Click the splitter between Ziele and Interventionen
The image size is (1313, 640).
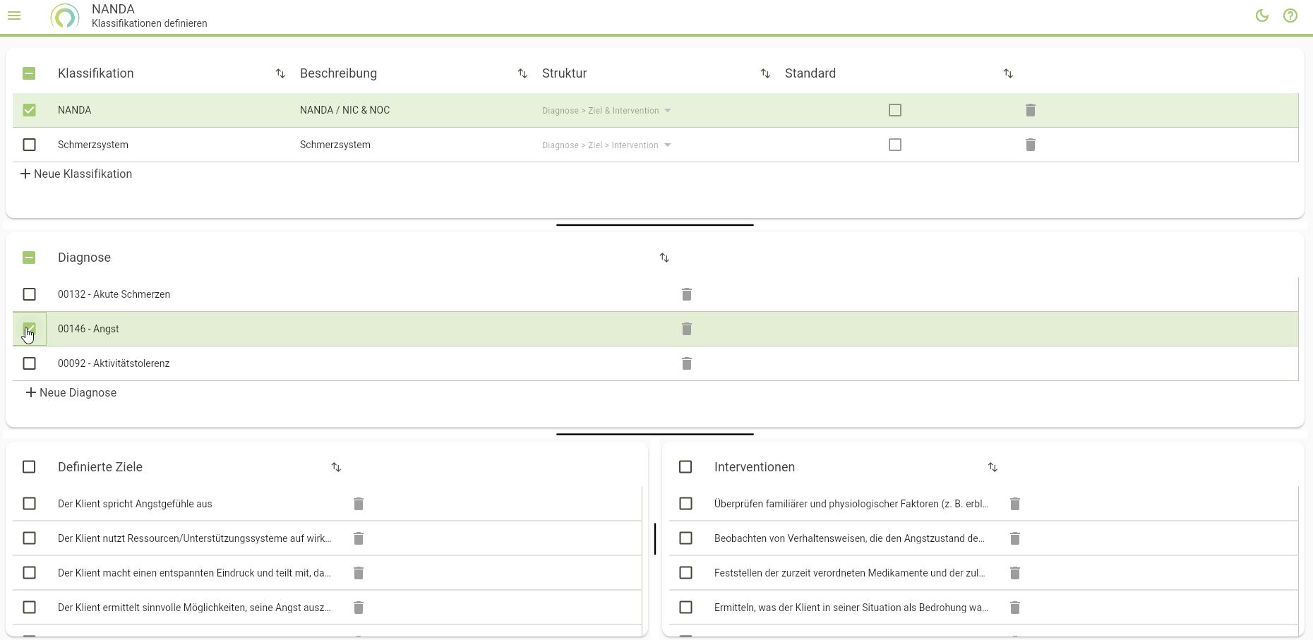click(655, 538)
